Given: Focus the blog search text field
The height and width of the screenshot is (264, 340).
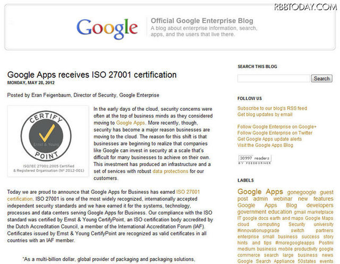Looking at the screenshot, I should click(x=274, y=78).
